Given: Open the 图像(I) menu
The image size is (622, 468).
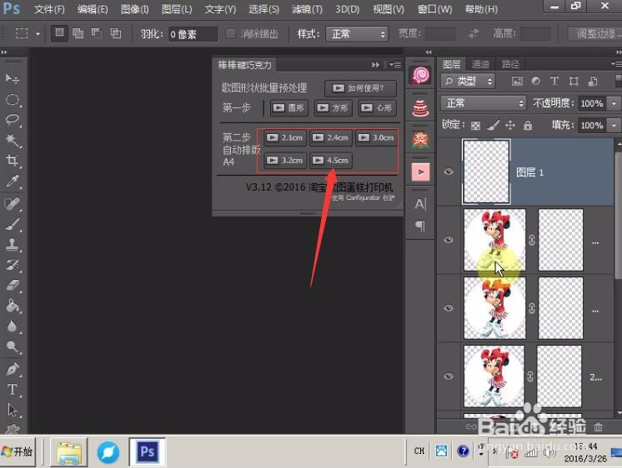Looking at the screenshot, I should point(135,9).
